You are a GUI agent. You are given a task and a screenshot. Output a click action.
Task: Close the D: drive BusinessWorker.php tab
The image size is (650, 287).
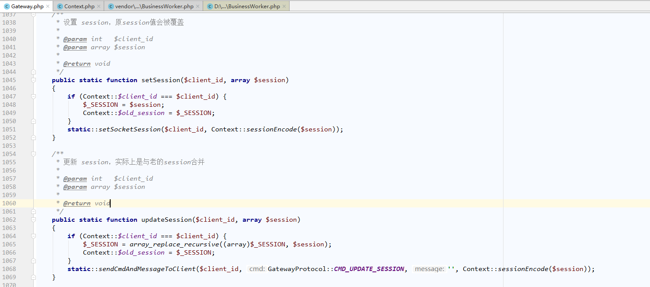click(284, 6)
